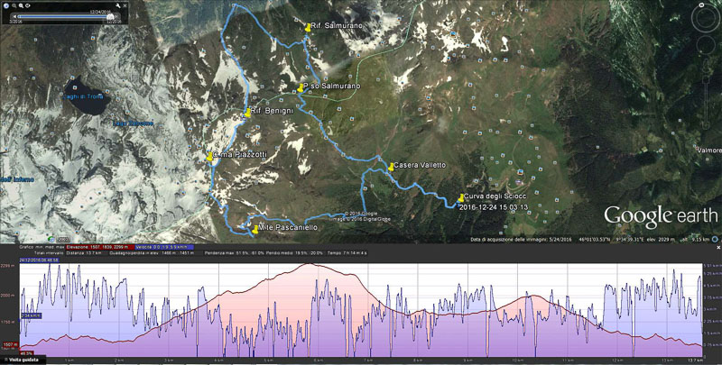Viewport: 722px width, 365px height.
Task: Toggle the blue Velocità graph series
Action: coord(165,247)
